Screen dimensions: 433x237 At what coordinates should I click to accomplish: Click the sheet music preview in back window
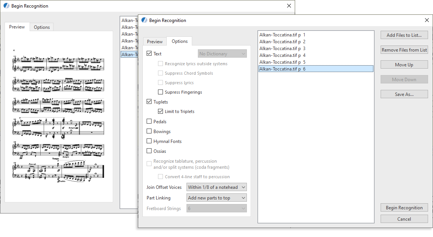click(58, 116)
